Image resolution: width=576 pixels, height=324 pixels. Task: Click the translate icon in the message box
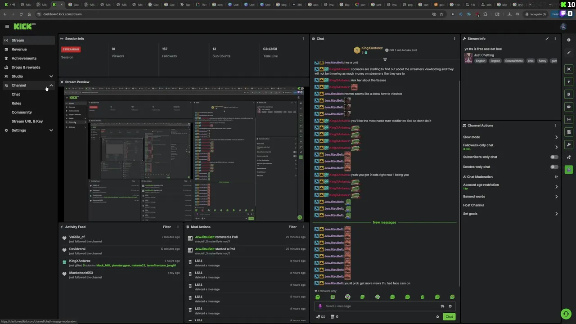pyautogui.click(x=442, y=306)
